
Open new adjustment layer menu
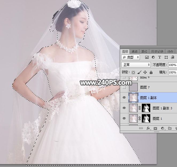(x=162, y=129)
